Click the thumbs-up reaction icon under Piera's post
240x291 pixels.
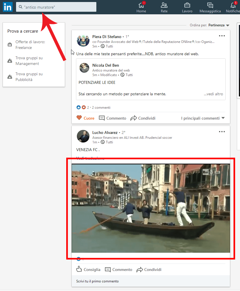78,107
